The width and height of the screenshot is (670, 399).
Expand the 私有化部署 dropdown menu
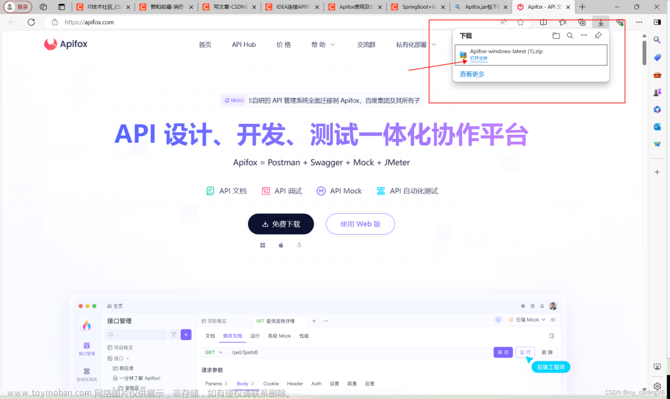coord(416,44)
